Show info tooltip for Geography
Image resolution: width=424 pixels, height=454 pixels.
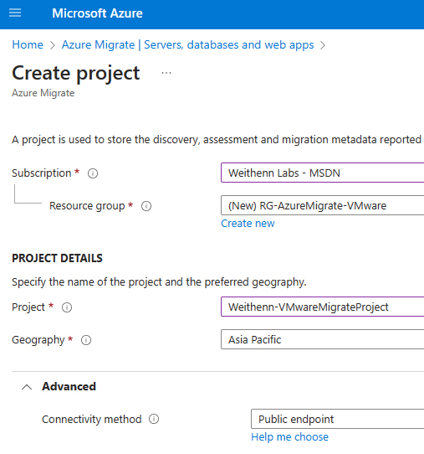[x=86, y=340]
